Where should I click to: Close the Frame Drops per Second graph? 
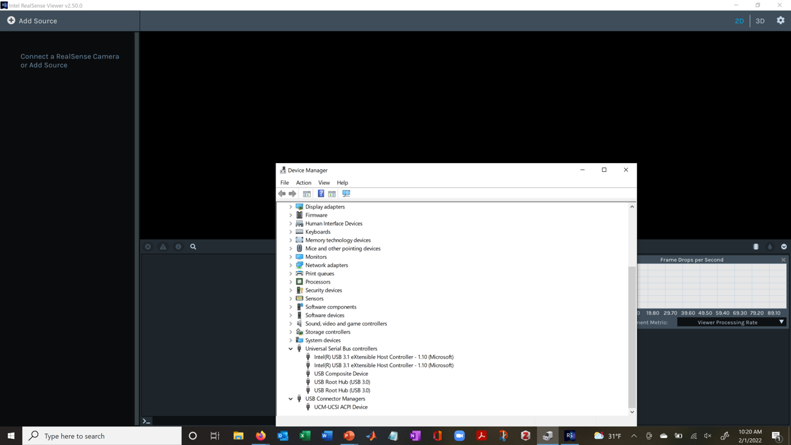(x=783, y=260)
